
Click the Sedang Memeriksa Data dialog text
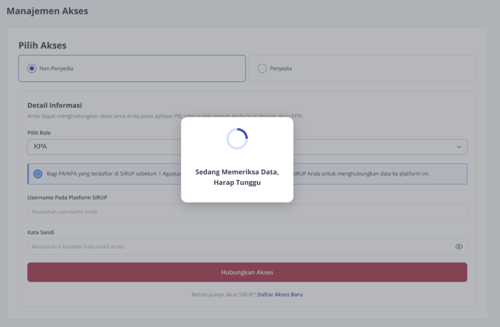[237, 177]
